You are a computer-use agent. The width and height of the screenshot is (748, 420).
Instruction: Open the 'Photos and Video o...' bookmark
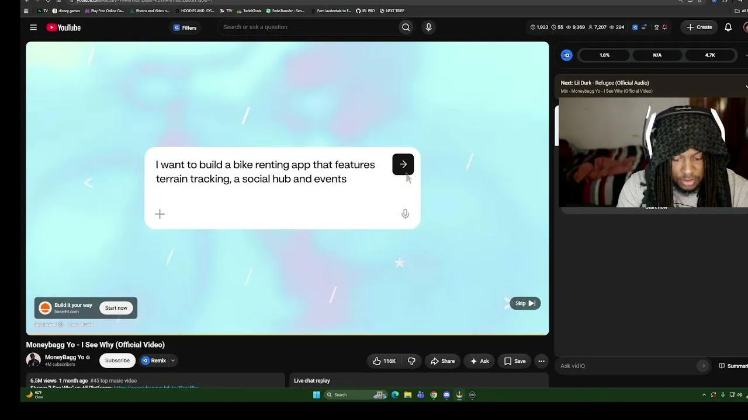(x=150, y=10)
